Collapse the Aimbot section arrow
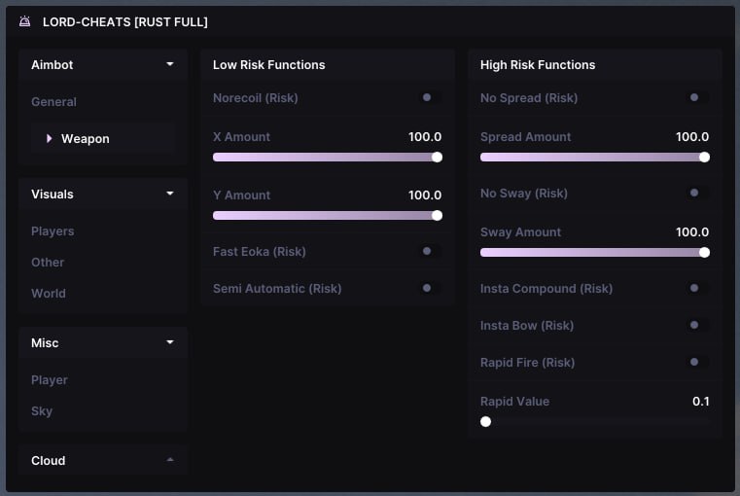 click(170, 64)
